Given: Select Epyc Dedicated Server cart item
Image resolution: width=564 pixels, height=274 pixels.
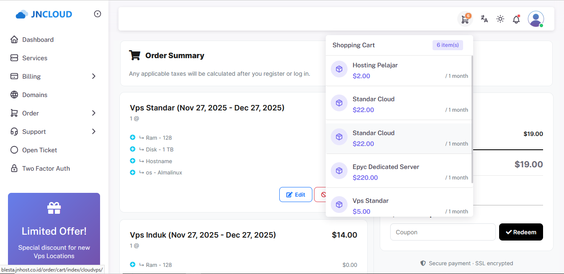Looking at the screenshot, I should point(385,167).
